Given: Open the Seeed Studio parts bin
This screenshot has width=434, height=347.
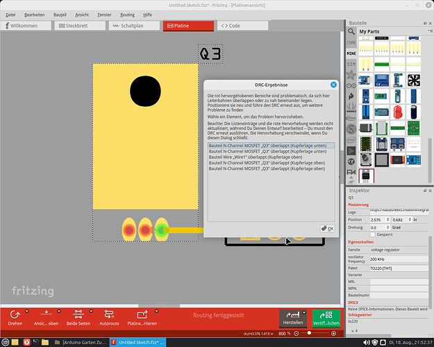Looking at the screenshot, I should (351, 108).
